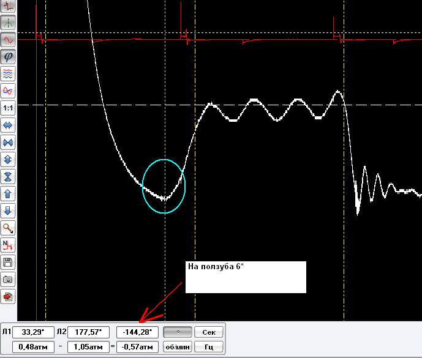Select the phase angle φ tool
422x358 pixels.
[8, 57]
